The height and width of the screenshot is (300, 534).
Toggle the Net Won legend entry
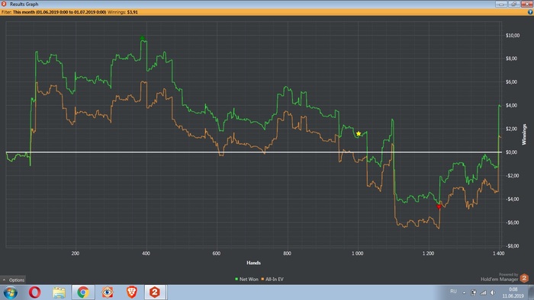(246, 279)
